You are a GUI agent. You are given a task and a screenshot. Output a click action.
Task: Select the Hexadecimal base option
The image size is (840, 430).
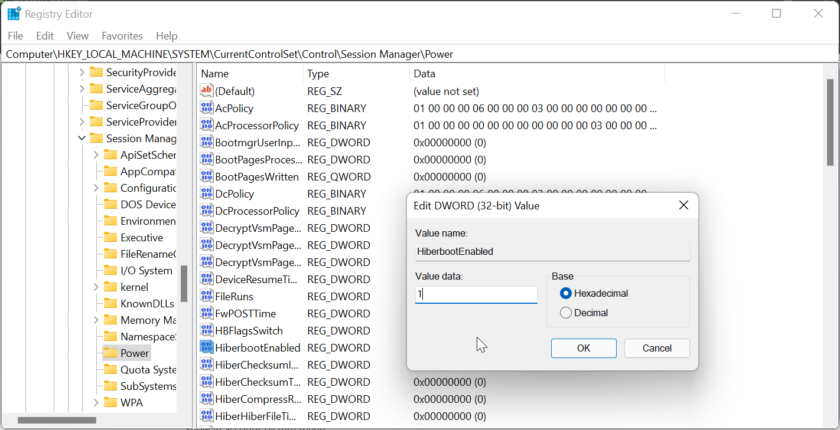coord(566,293)
